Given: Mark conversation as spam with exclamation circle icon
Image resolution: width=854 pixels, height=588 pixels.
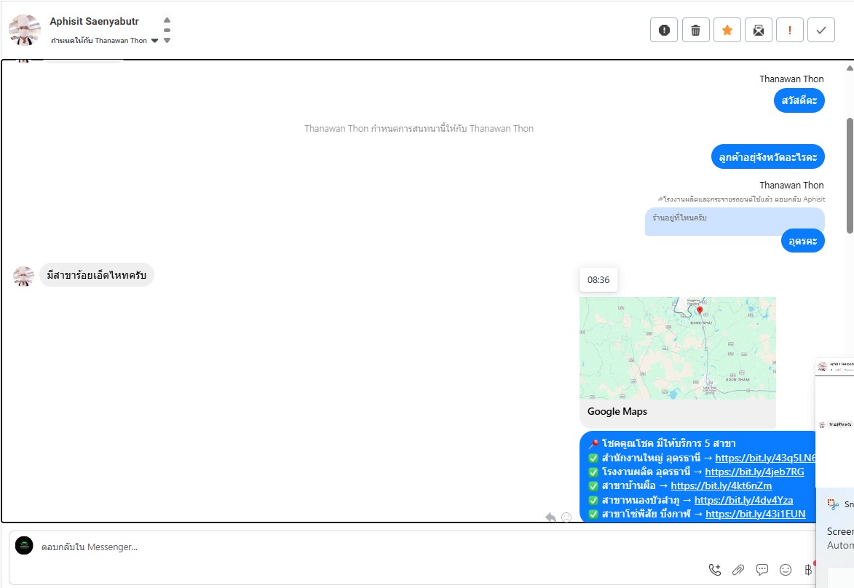Looking at the screenshot, I should pyautogui.click(x=664, y=30).
